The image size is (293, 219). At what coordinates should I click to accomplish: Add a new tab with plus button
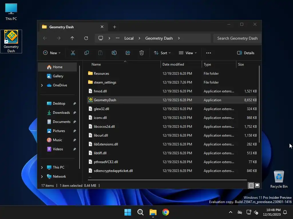114,27
